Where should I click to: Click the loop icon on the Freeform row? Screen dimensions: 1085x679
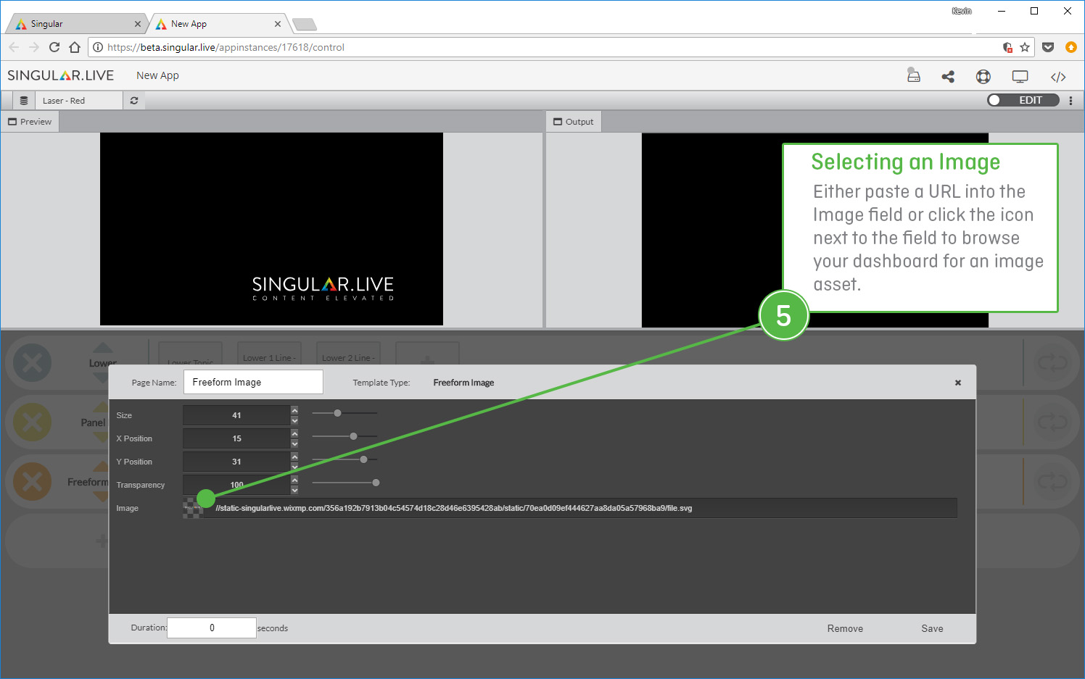[x=1052, y=481]
